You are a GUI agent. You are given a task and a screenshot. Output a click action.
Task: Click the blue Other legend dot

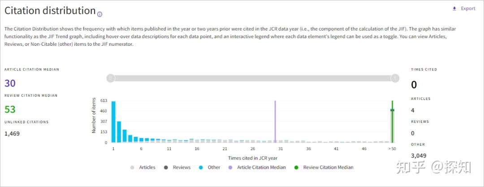[201, 167]
